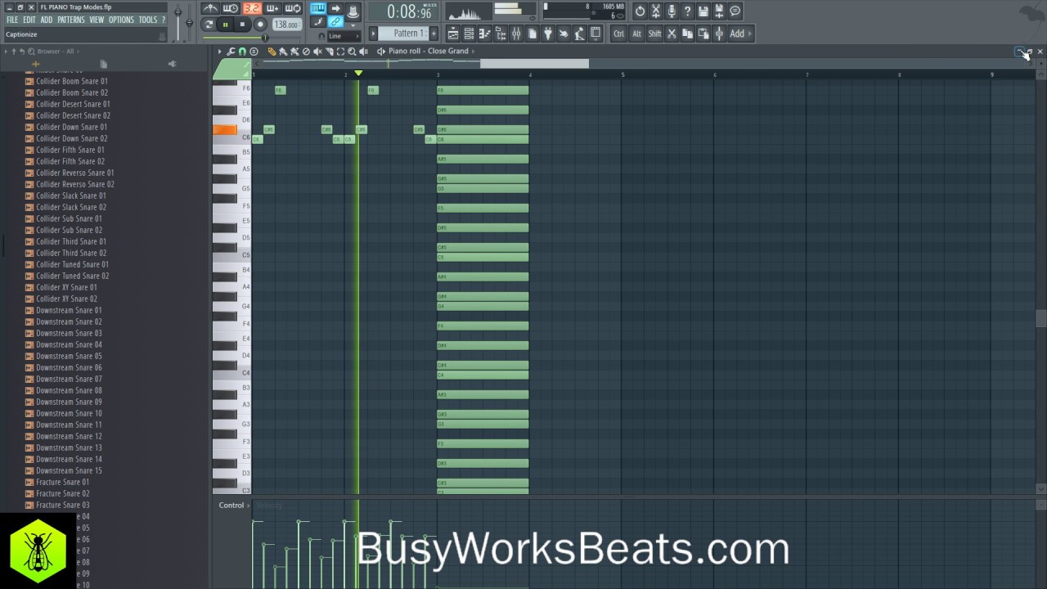Click the undo history icon
Image resolution: width=1047 pixels, height=589 pixels.
[640, 11]
